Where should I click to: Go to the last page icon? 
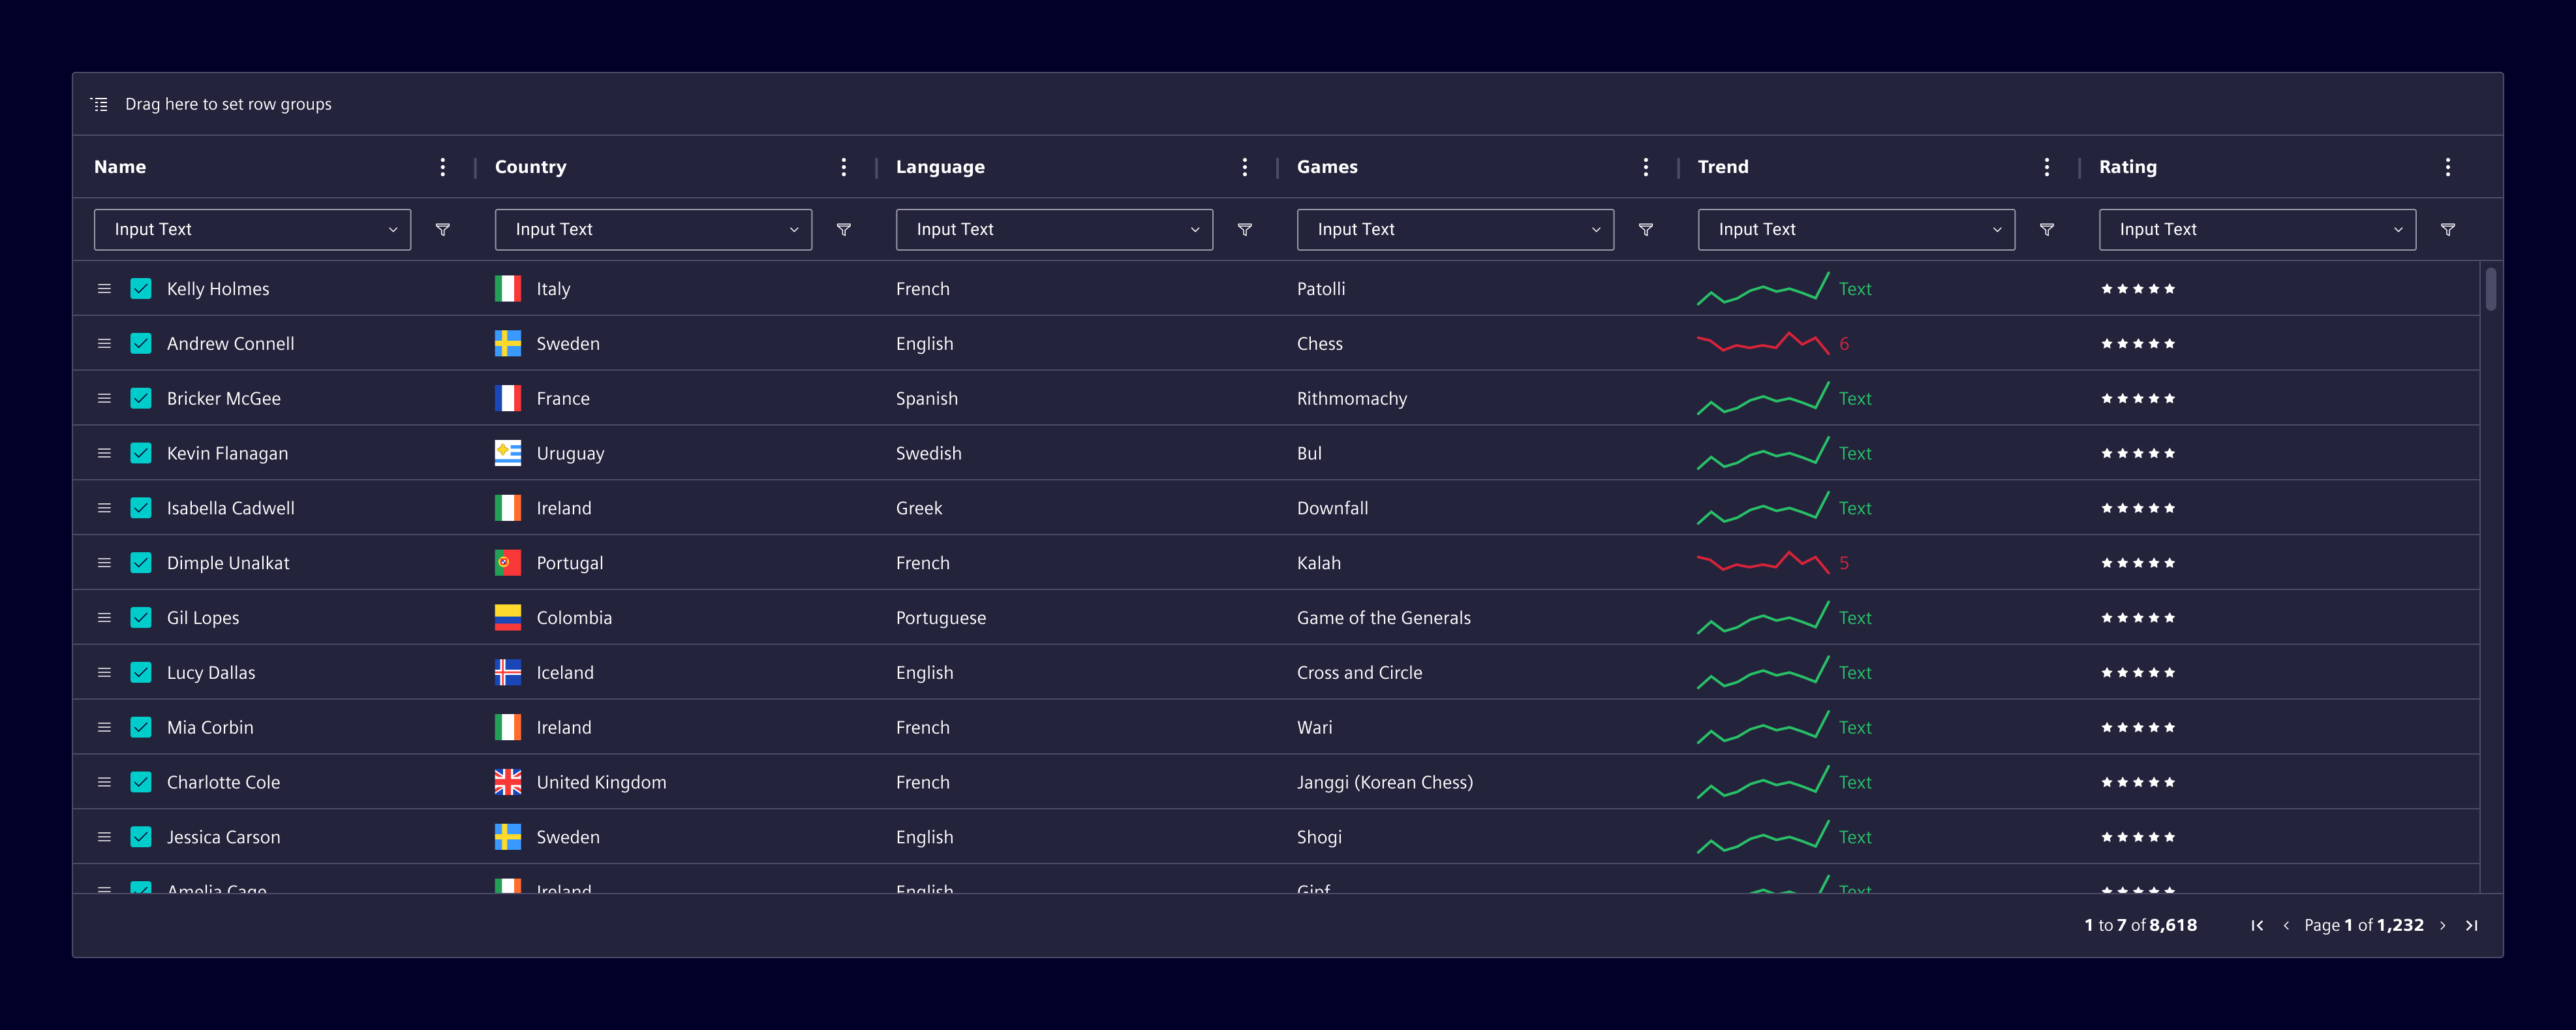tap(2471, 926)
